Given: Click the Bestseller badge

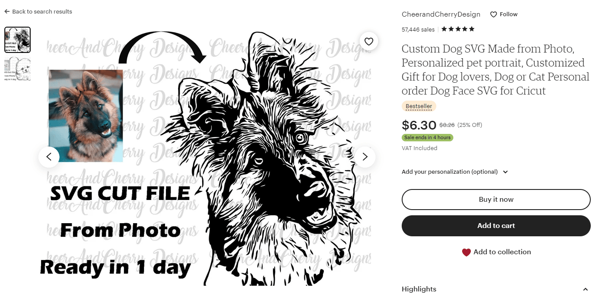Looking at the screenshot, I should click(x=419, y=106).
